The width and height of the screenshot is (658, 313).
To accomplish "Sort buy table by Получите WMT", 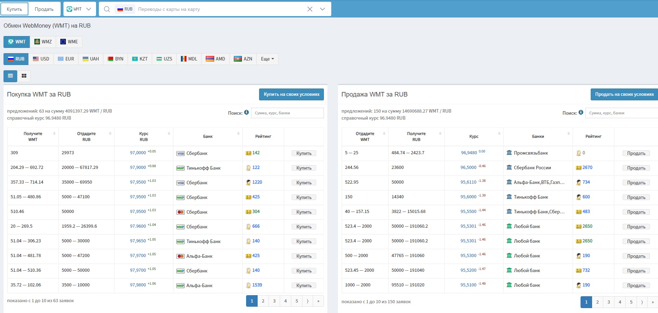I will (33, 136).
